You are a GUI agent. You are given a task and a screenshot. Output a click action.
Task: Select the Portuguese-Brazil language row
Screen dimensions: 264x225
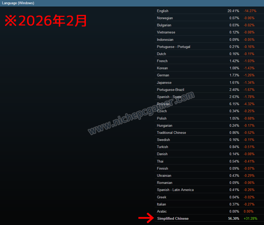170,90
